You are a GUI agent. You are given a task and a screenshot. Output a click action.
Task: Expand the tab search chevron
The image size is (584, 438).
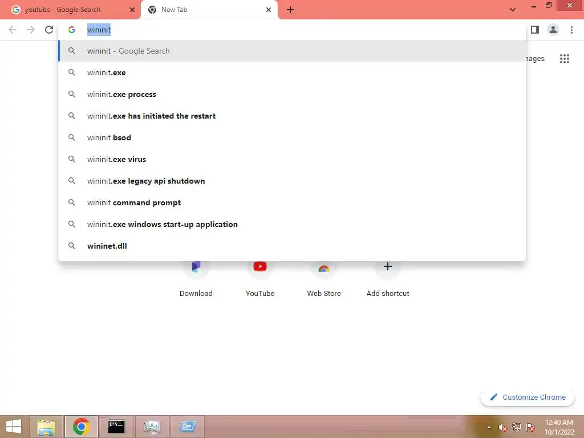pyautogui.click(x=513, y=10)
